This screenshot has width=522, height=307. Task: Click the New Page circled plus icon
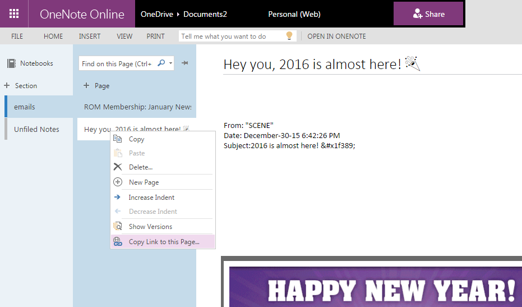118,182
